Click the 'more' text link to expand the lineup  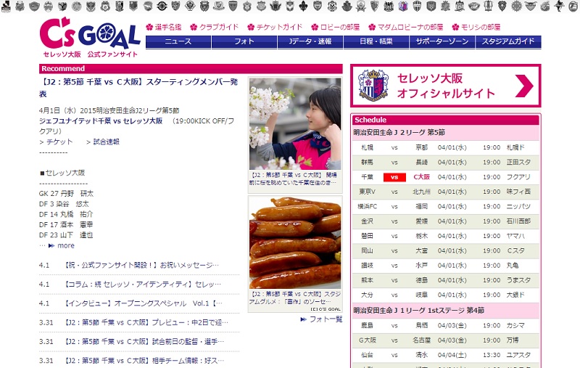pyautogui.click(x=66, y=245)
